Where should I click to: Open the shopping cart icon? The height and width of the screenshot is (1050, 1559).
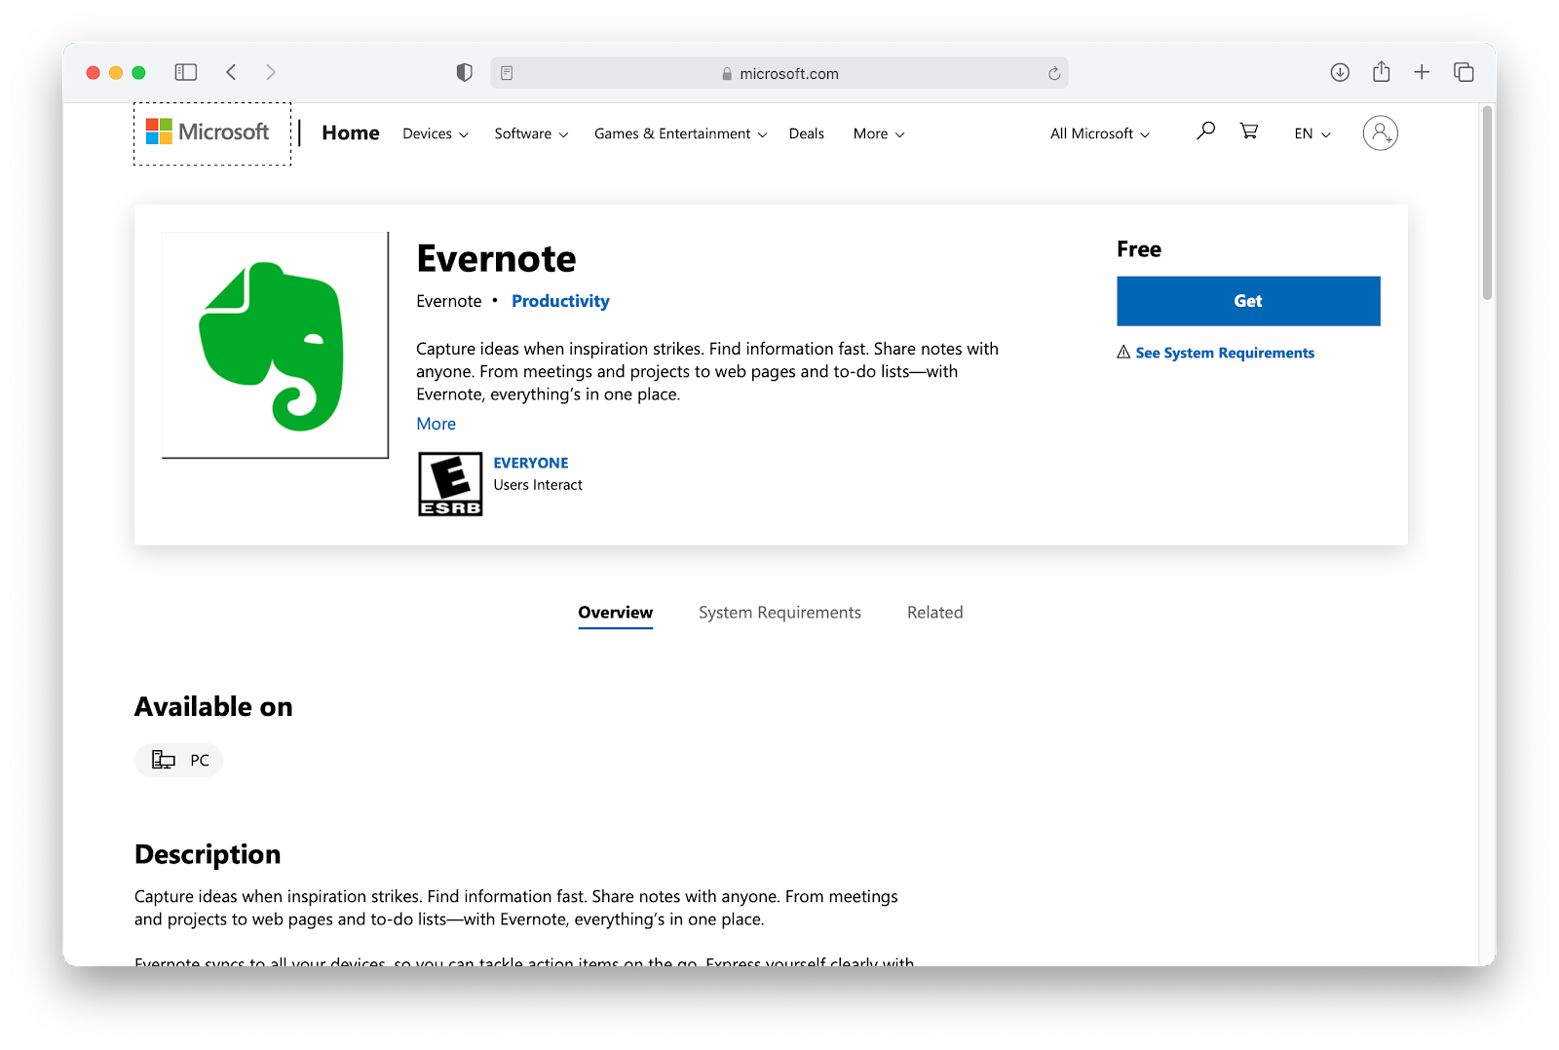[x=1248, y=131]
